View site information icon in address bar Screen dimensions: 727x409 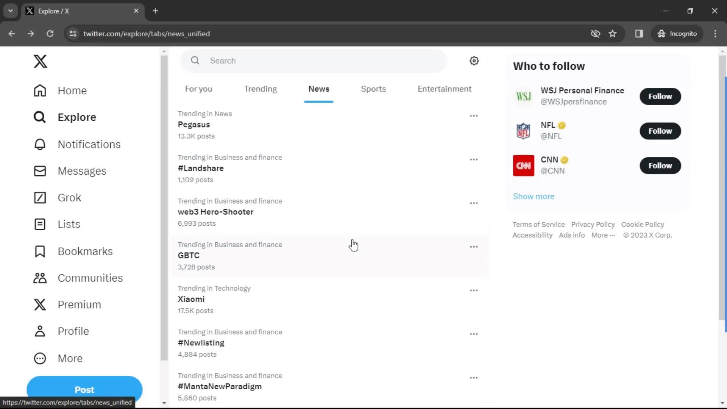[73, 34]
